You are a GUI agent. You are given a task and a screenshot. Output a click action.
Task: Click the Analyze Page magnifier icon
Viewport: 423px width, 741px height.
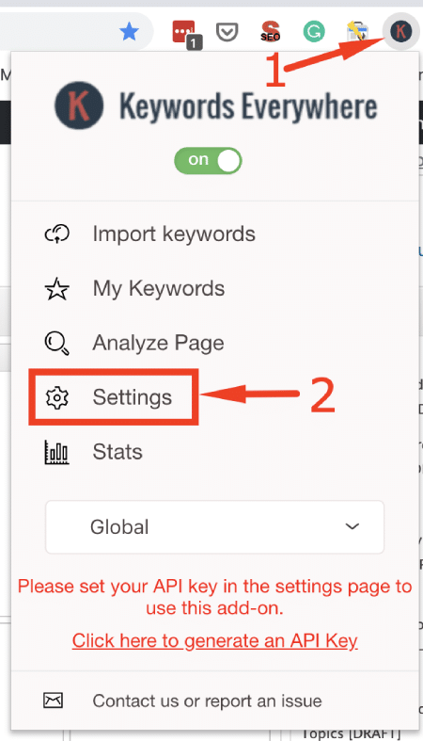pos(57,343)
